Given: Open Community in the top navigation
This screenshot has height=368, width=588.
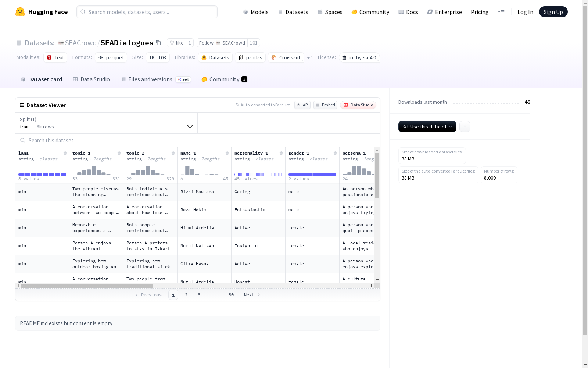Looking at the screenshot, I should pos(370,12).
